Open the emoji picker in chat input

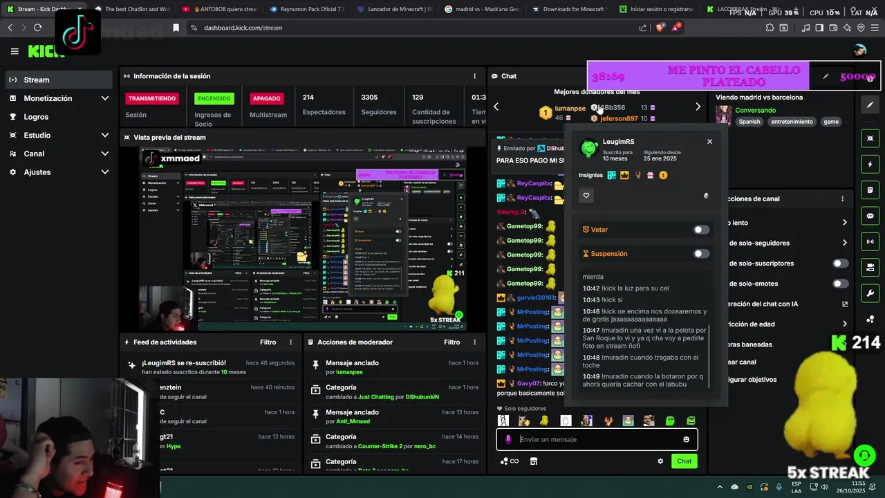[x=686, y=439]
